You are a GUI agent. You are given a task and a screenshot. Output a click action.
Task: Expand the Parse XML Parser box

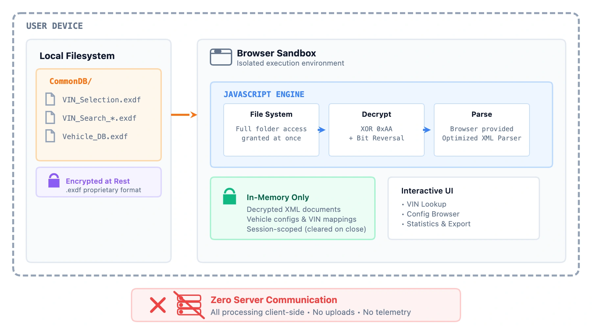[x=481, y=130]
